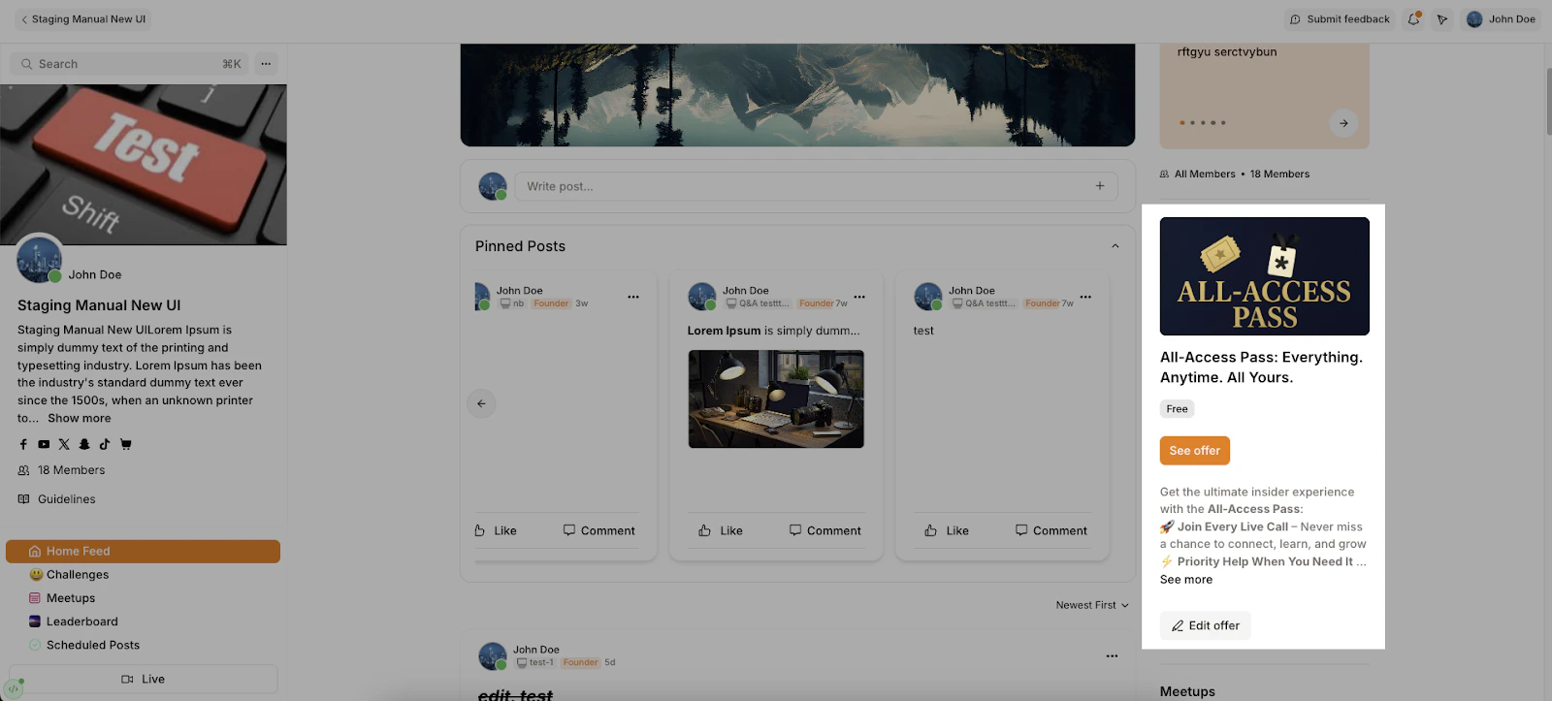The width and height of the screenshot is (1552, 701).
Task: Open Scheduled Posts
Action: [84, 645]
